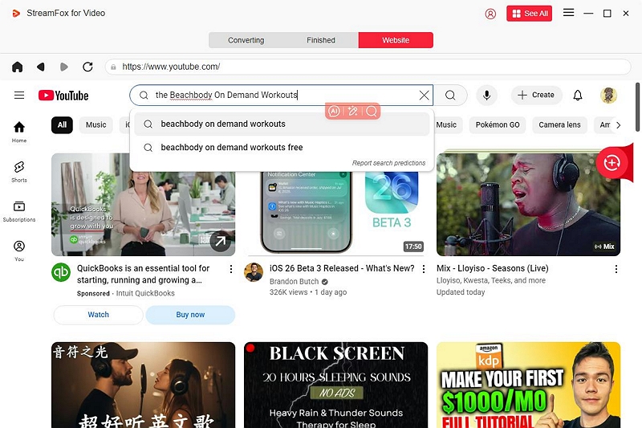Click the URL address bar field
642x428 pixels.
click(369, 67)
